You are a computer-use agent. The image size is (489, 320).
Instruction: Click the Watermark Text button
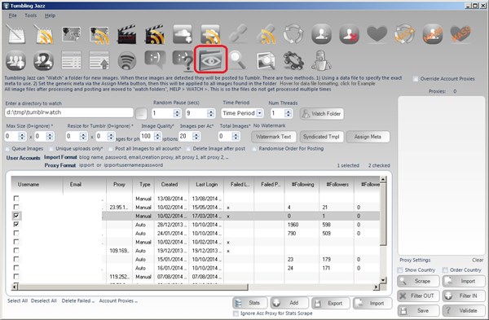(x=273, y=137)
